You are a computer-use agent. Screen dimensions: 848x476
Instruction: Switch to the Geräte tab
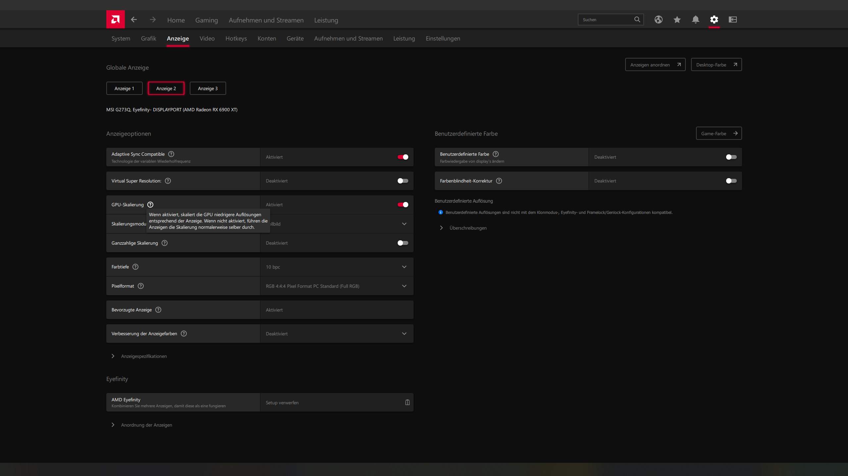[295, 38]
